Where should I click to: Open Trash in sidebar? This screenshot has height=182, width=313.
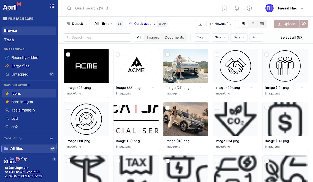(29, 40)
